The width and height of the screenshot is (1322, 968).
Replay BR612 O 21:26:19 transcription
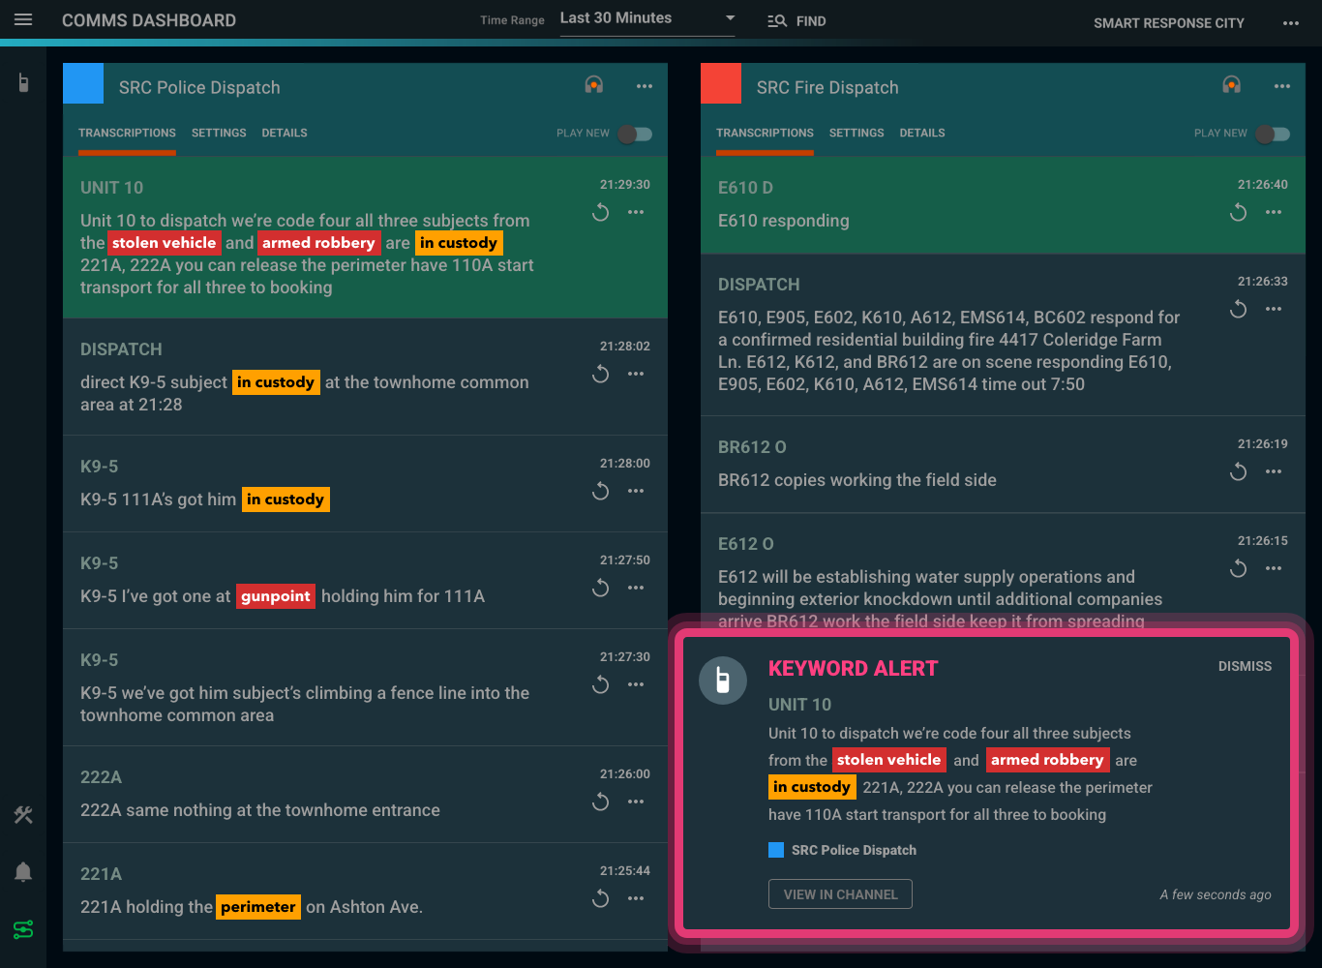pyautogui.click(x=1239, y=471)
